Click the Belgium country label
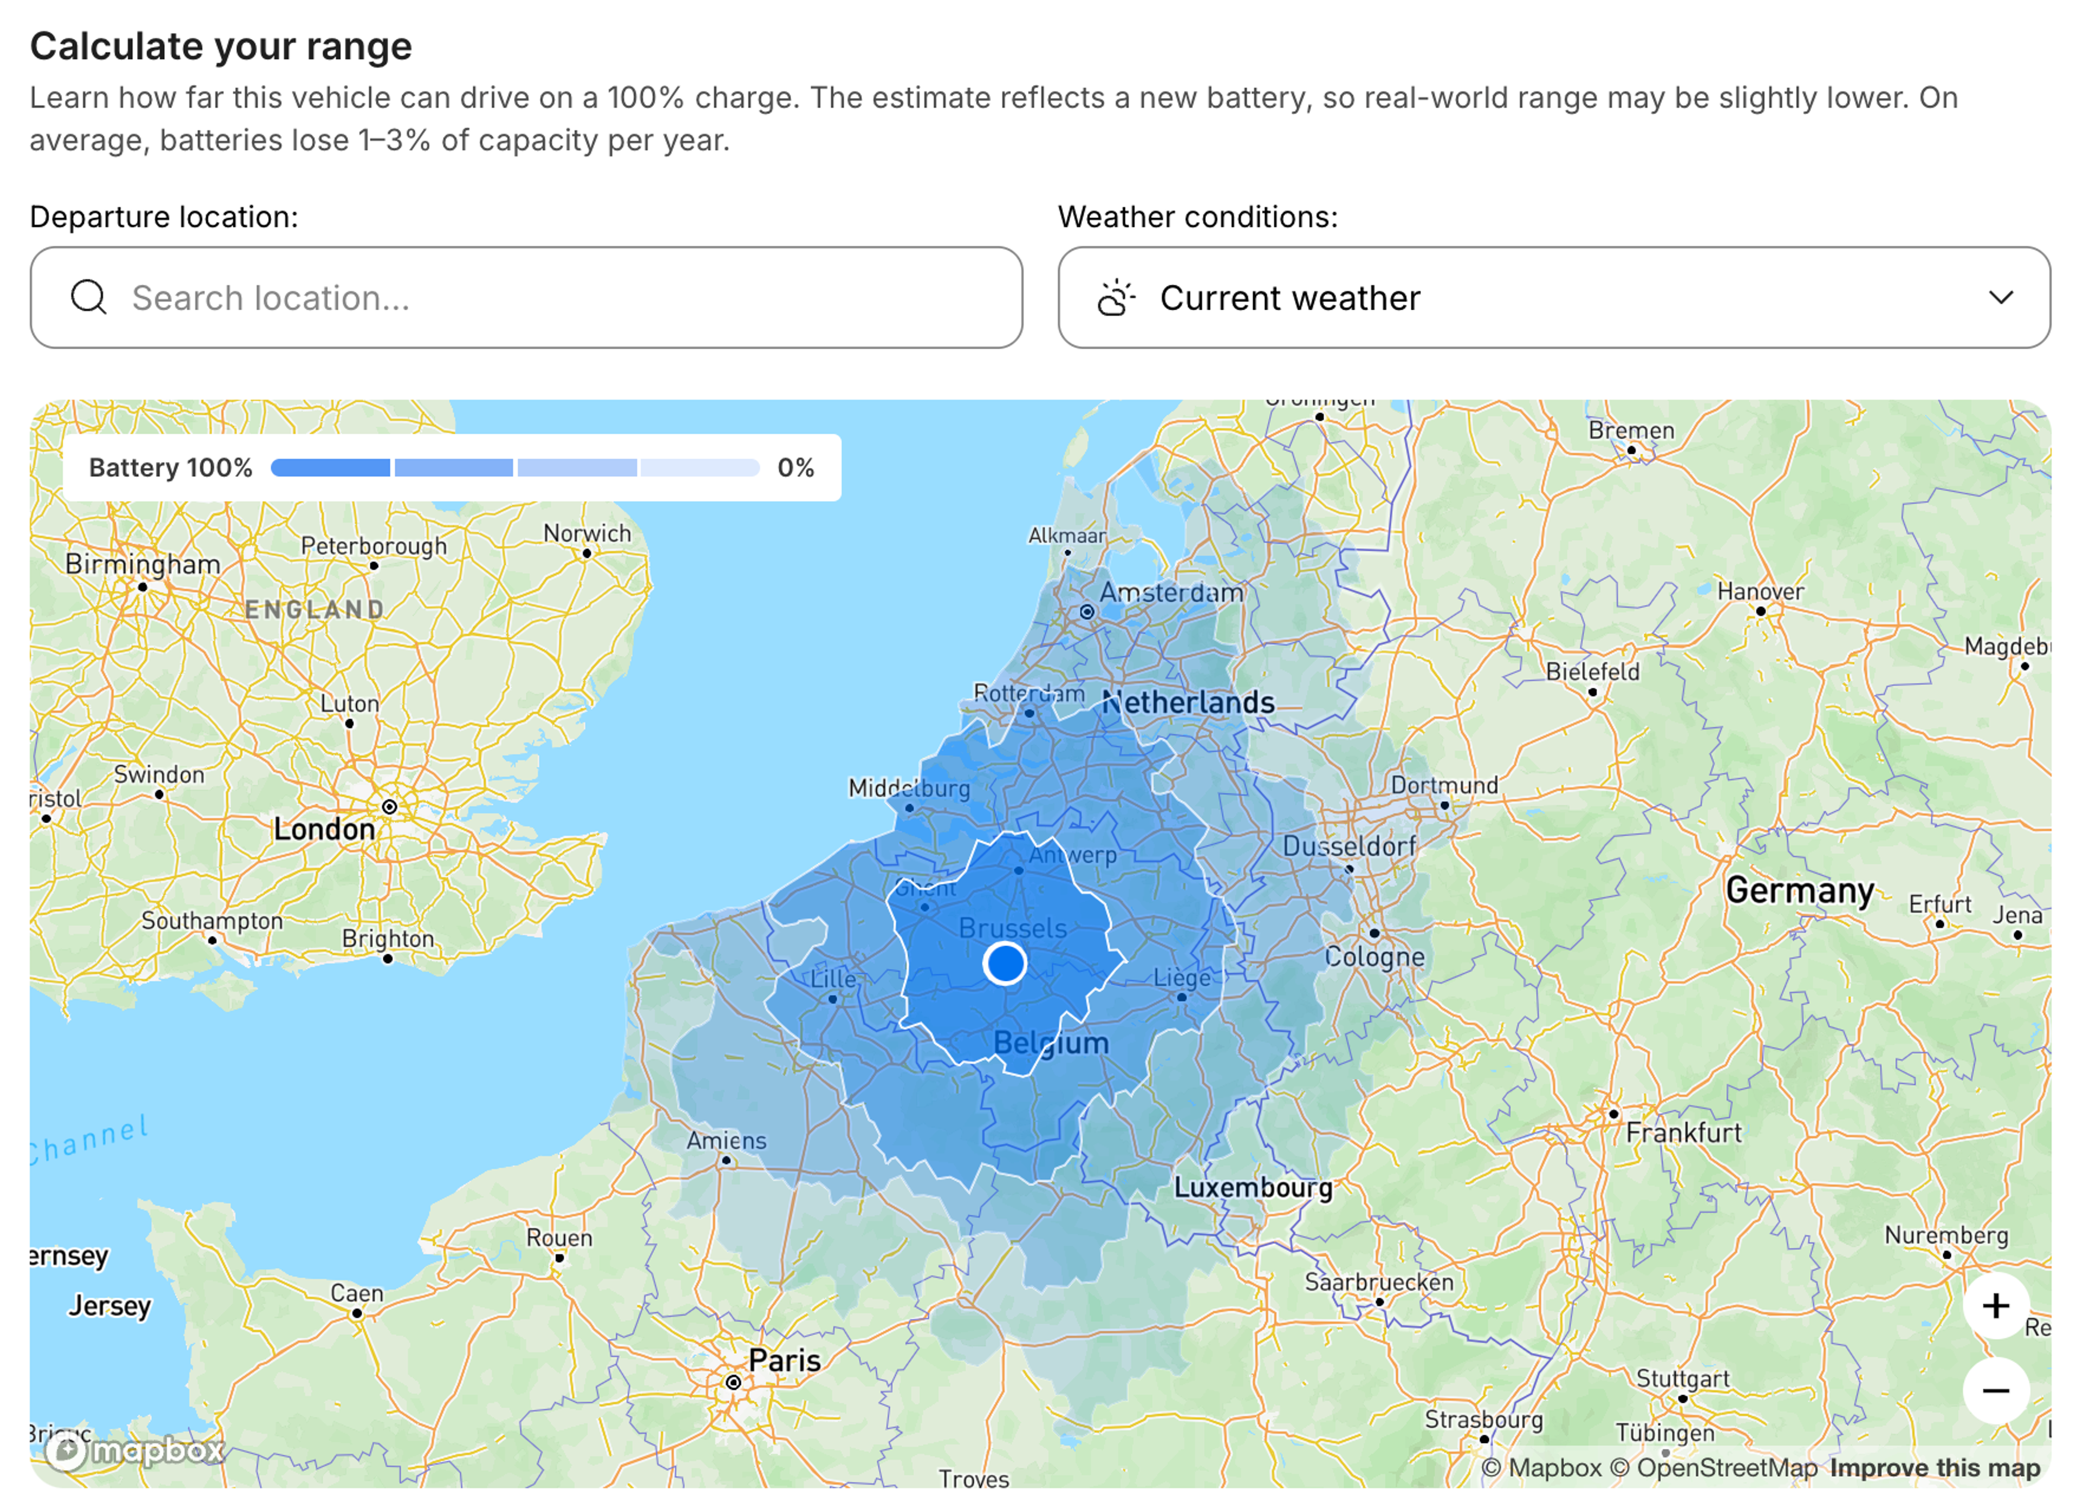Image resolution: width=2082 pixels, height=1508 pixels. click(x=1051, y=1043)
